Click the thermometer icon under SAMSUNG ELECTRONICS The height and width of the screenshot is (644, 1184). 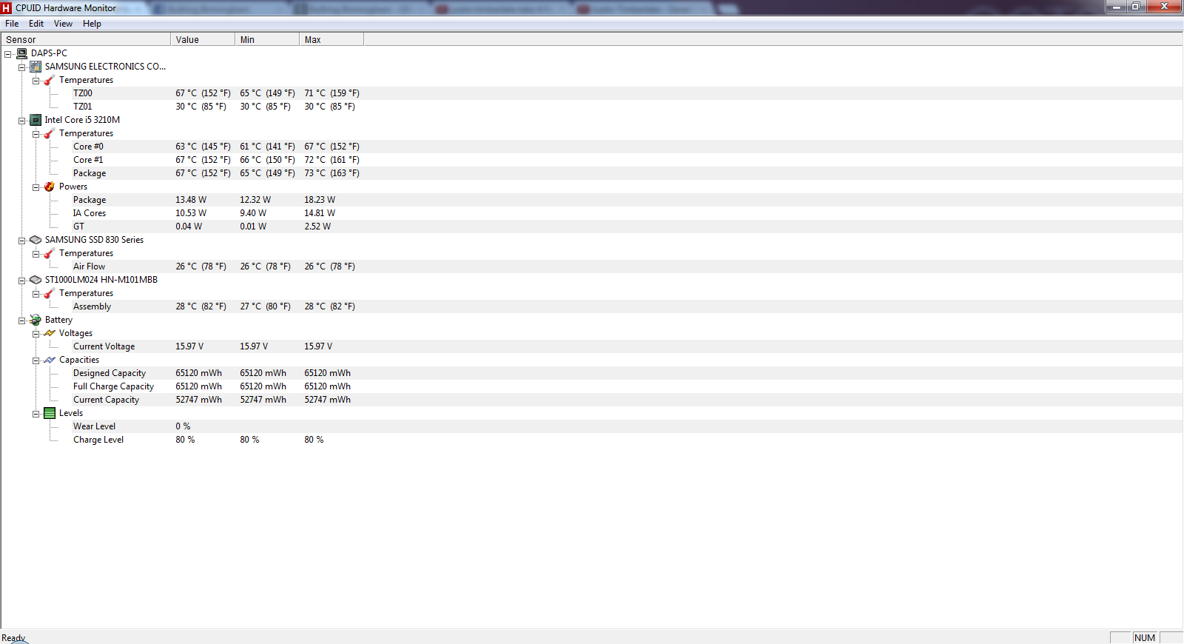pos(50,80)
